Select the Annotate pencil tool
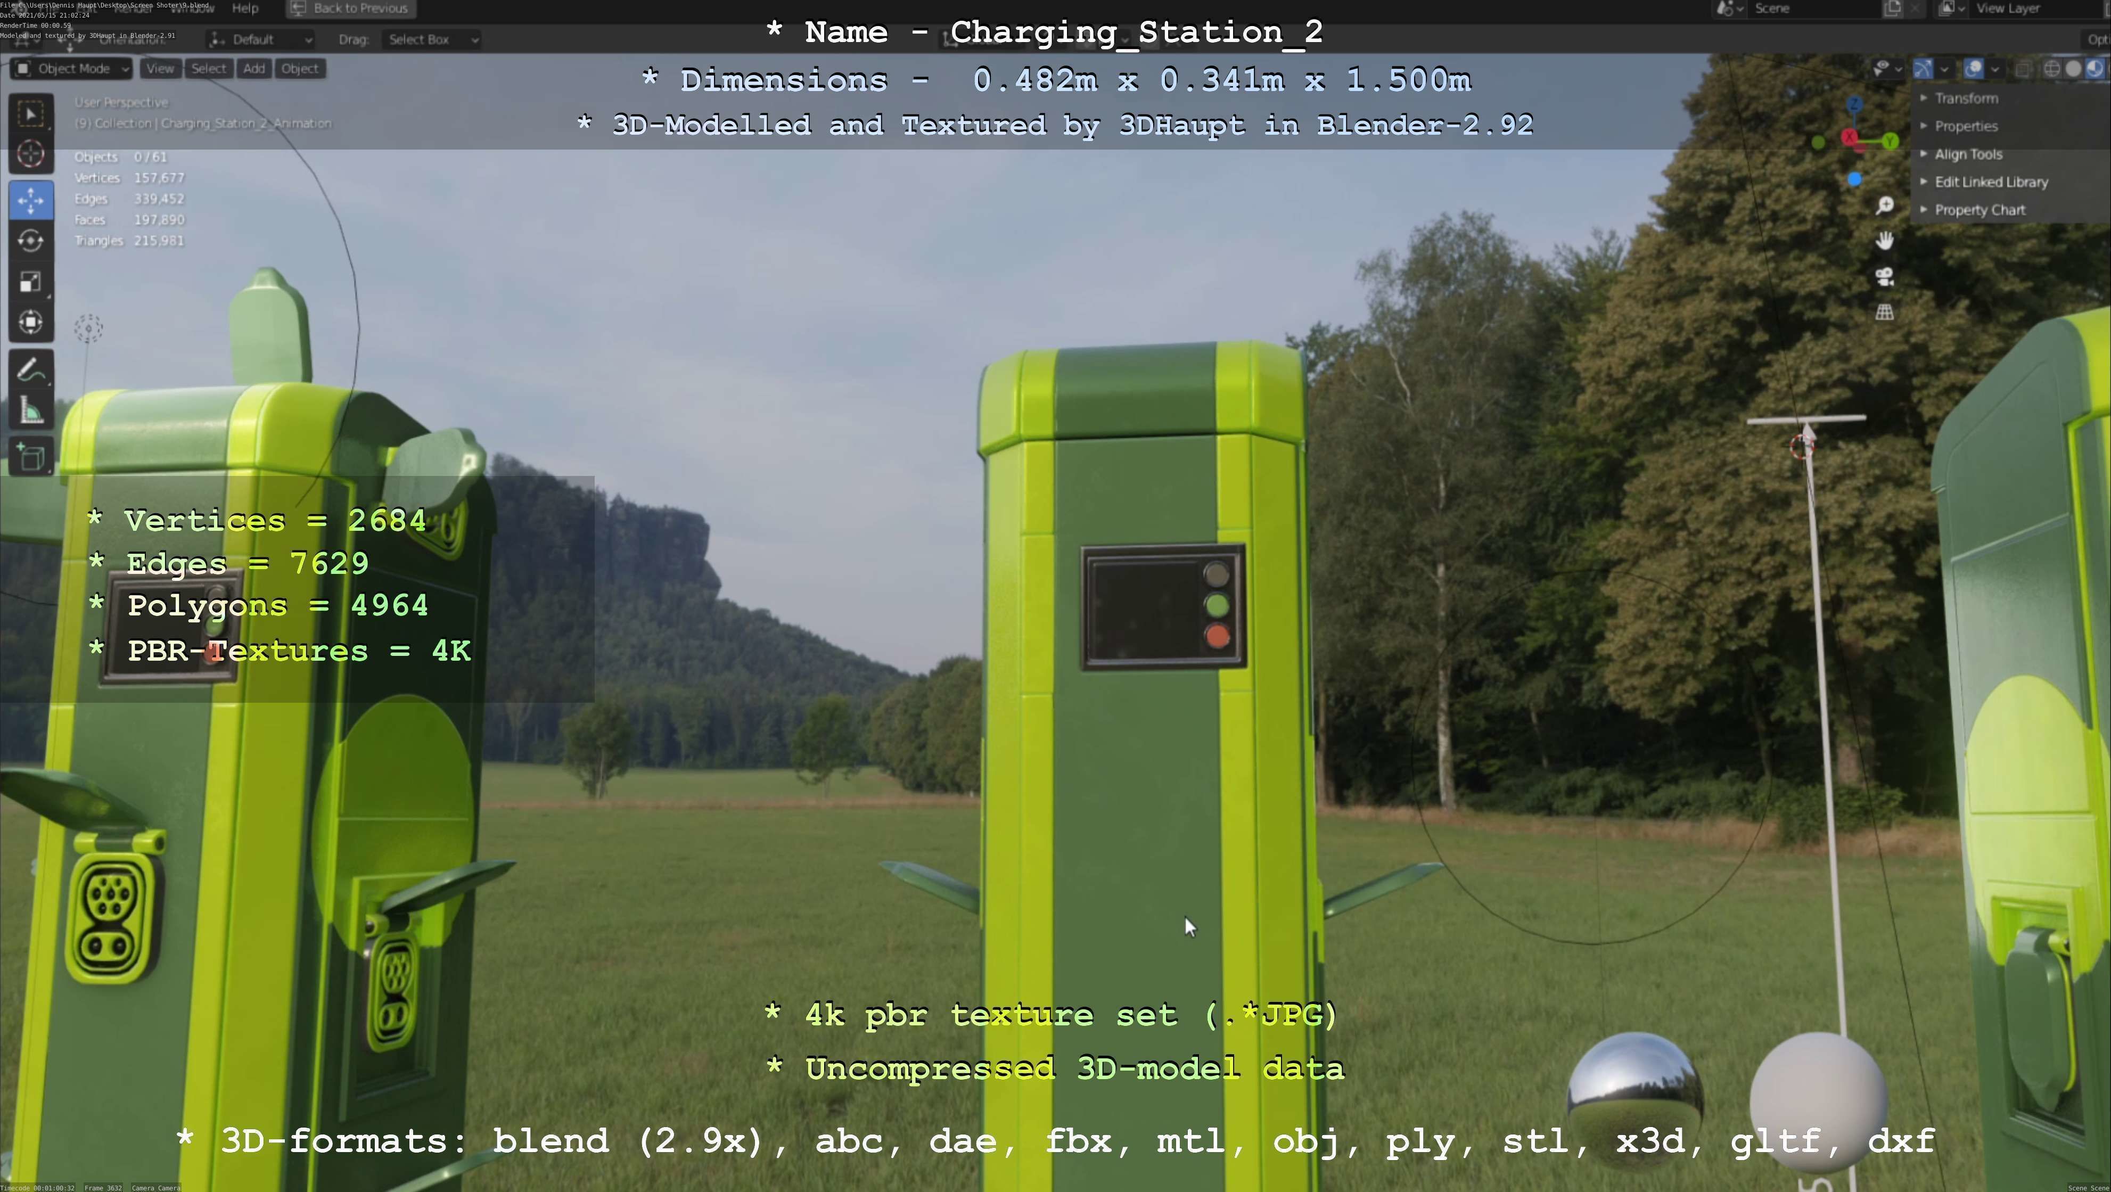Screen dimensions: 2111x1192 coord(31,371)
